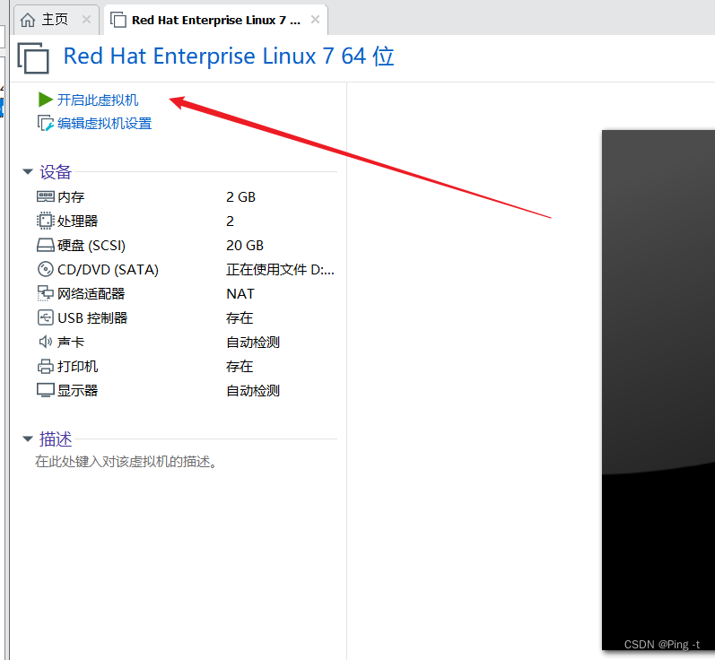The image size is (715, 660).
Task: Click the 描述 section heading
Action: [x=56, y=439]
